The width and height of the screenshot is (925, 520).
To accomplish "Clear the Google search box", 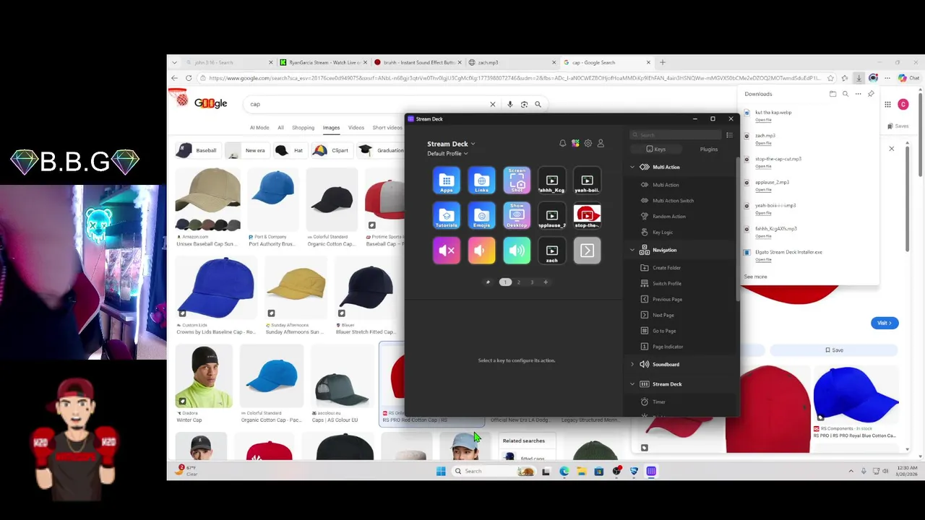I will click(x=493, y=104).
